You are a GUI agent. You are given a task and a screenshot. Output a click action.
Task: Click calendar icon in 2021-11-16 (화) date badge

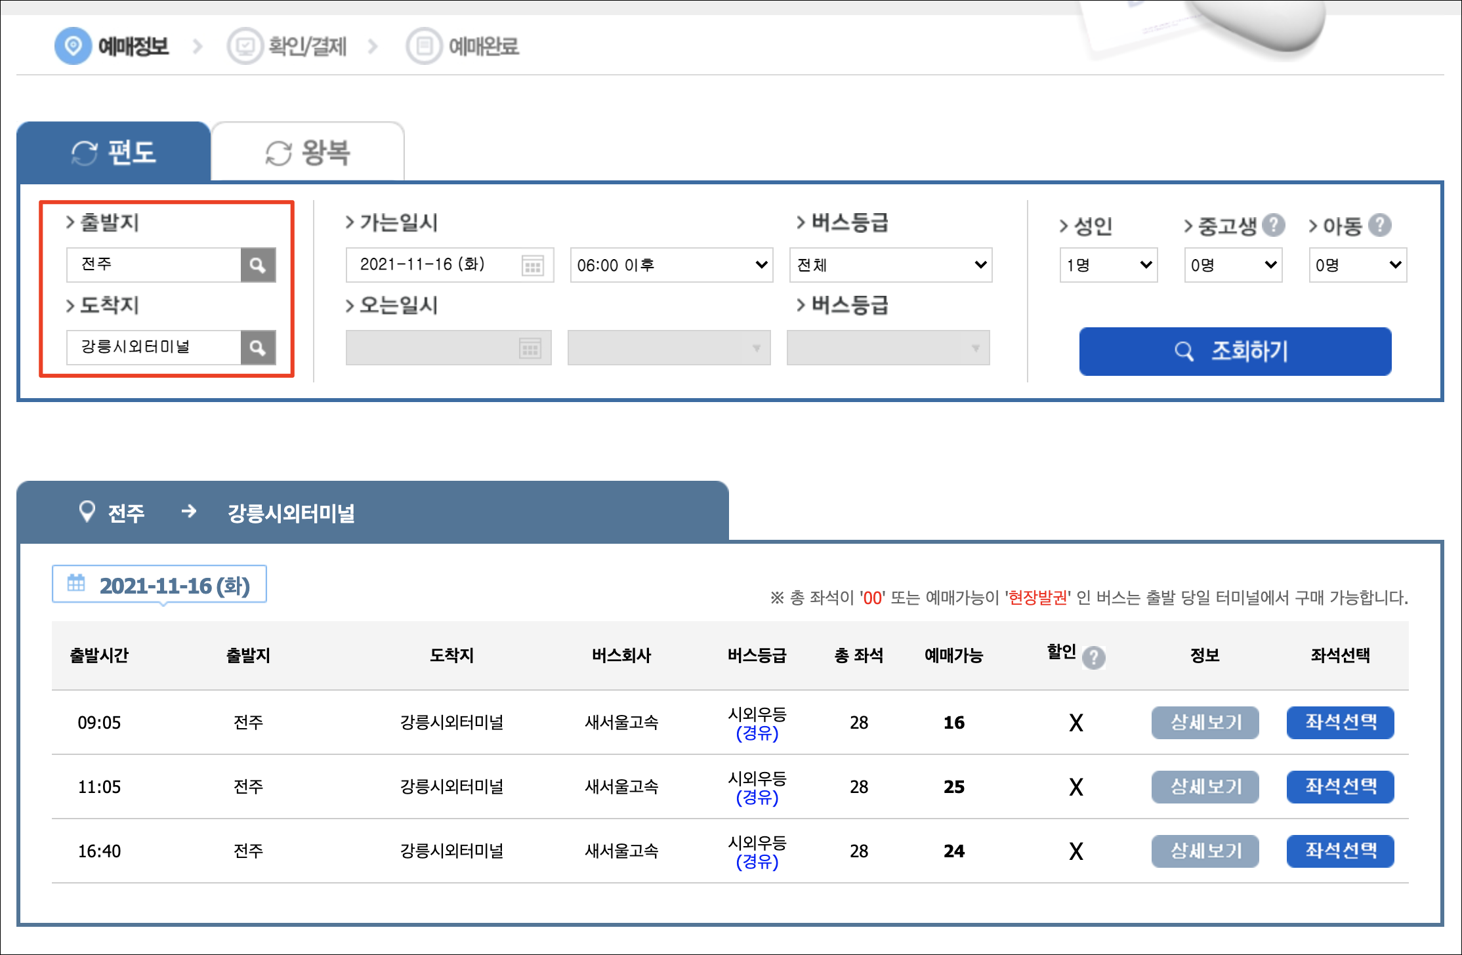[x=76, y=582]
